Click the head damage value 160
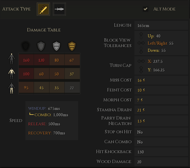The image size is (190, 168). coord(26,60)
